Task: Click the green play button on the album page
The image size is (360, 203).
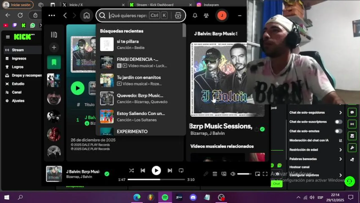Action: pyautogui.click(x=77, y=88)
